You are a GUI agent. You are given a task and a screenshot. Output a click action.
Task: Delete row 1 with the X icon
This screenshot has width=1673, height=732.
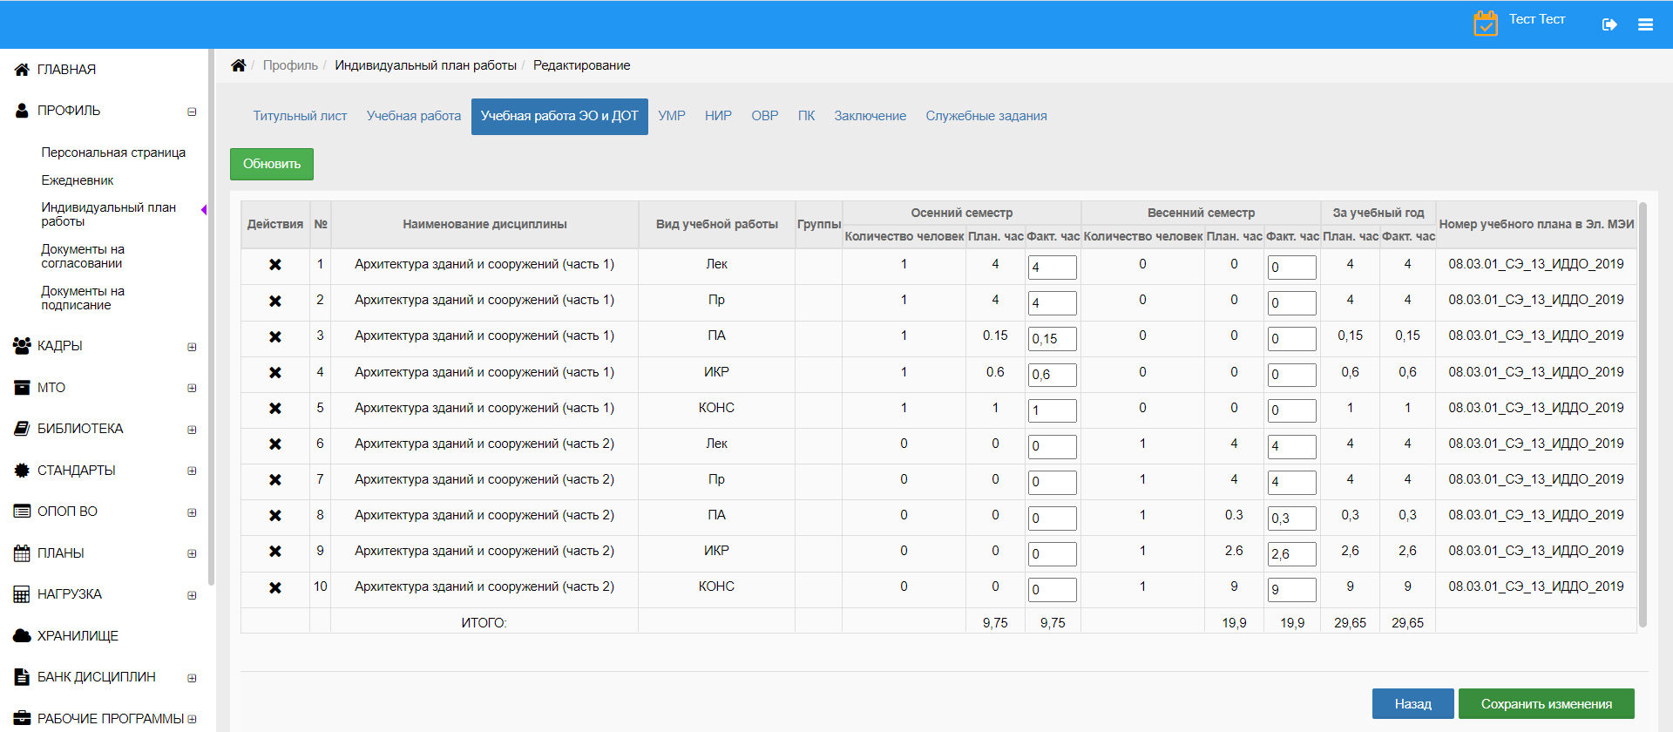tap(275, 265)
